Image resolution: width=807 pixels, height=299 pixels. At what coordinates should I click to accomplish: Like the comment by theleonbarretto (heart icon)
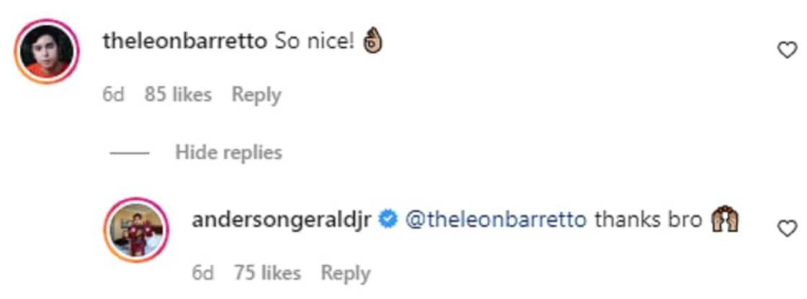[x=788, y=50]
